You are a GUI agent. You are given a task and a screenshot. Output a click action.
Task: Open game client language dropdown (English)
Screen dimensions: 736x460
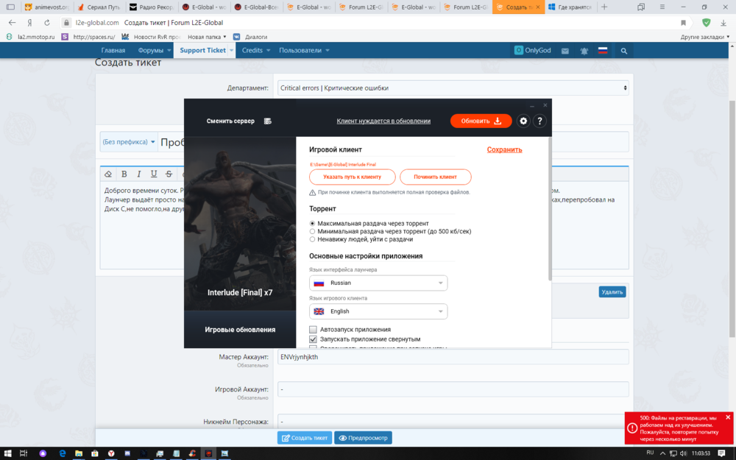click(378, 311)
